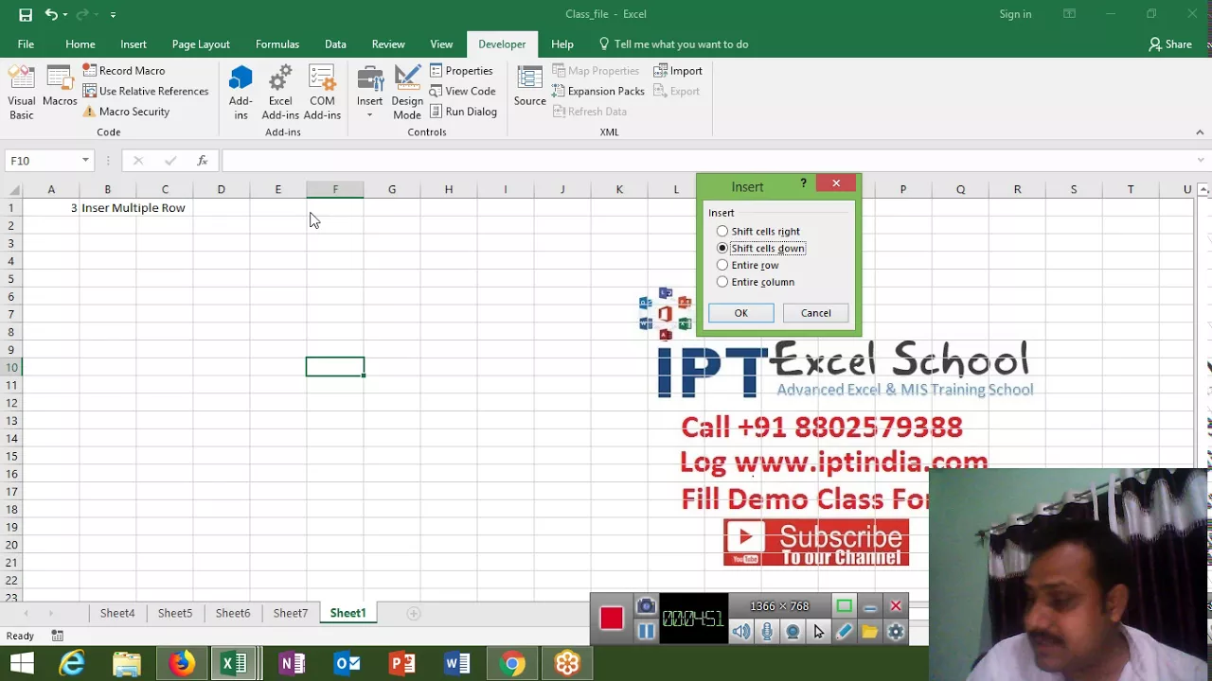Click OK in Insert dialog
The image size is (1212, 681).
coord(740,313)
